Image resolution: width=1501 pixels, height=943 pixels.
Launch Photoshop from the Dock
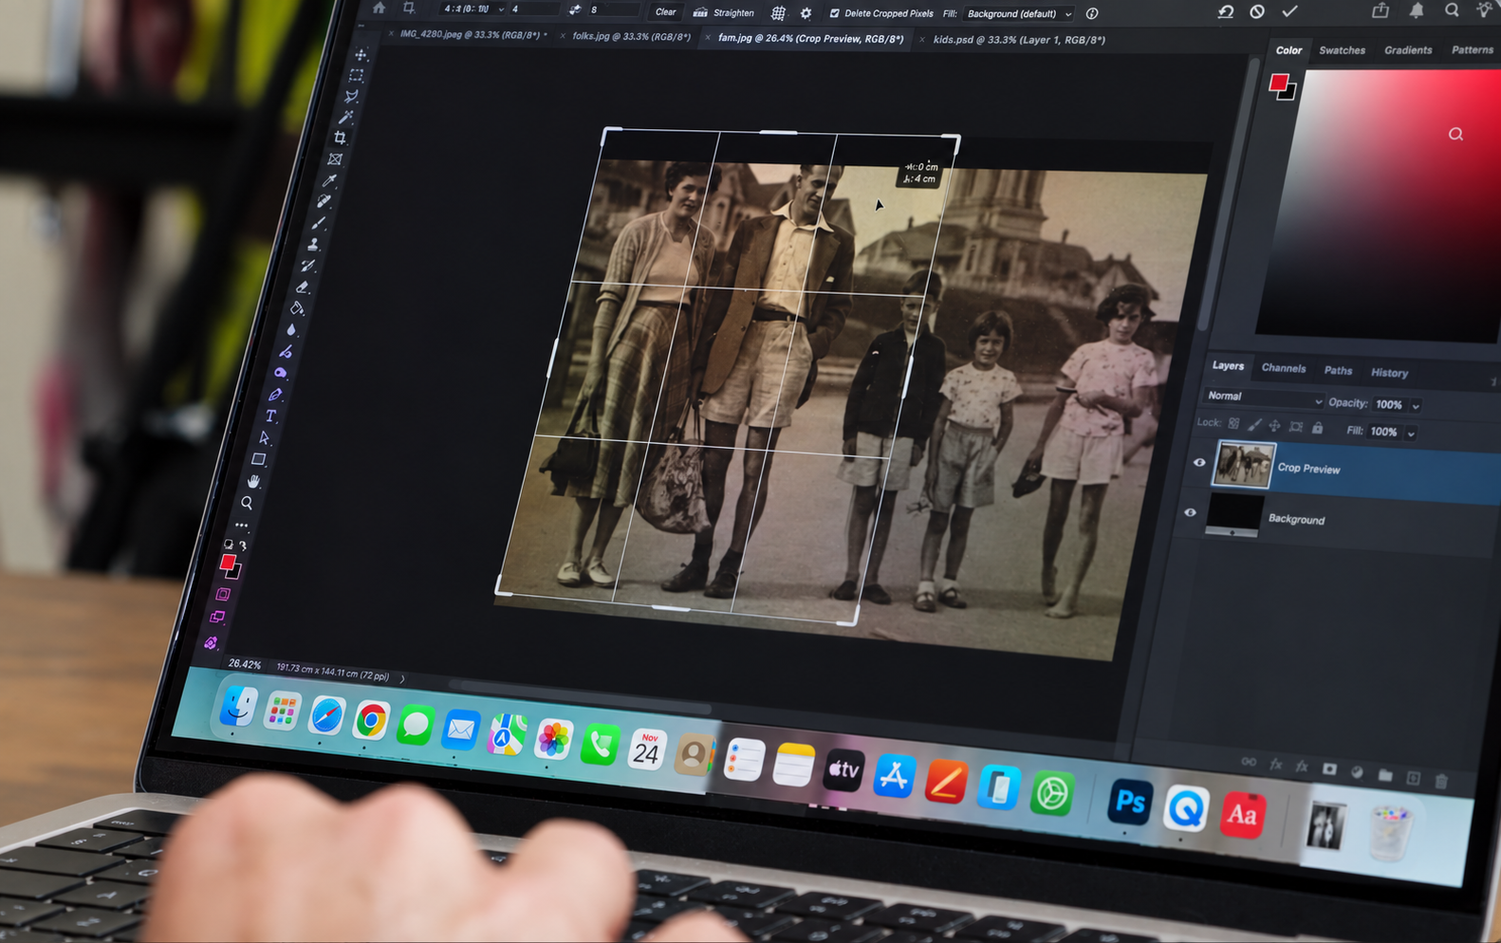pos(1129,802)
